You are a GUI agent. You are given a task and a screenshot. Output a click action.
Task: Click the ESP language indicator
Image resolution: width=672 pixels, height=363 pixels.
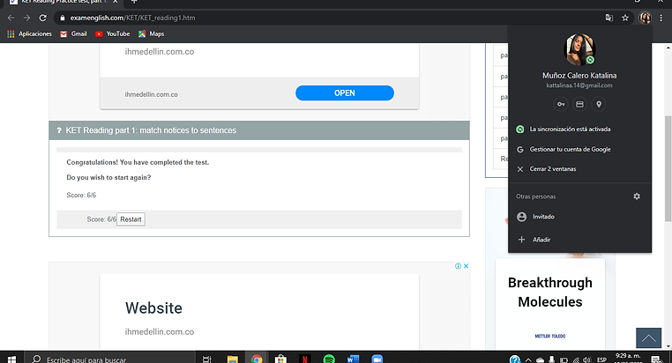click(x=601, y=360)
